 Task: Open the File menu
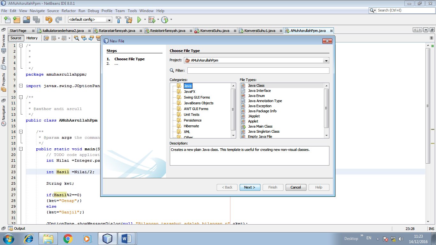pos(4,11)
